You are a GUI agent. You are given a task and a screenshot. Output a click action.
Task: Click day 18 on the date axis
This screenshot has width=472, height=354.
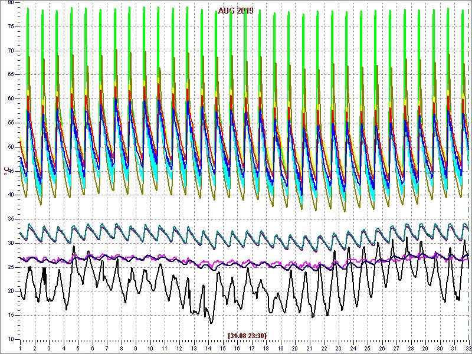266,348
